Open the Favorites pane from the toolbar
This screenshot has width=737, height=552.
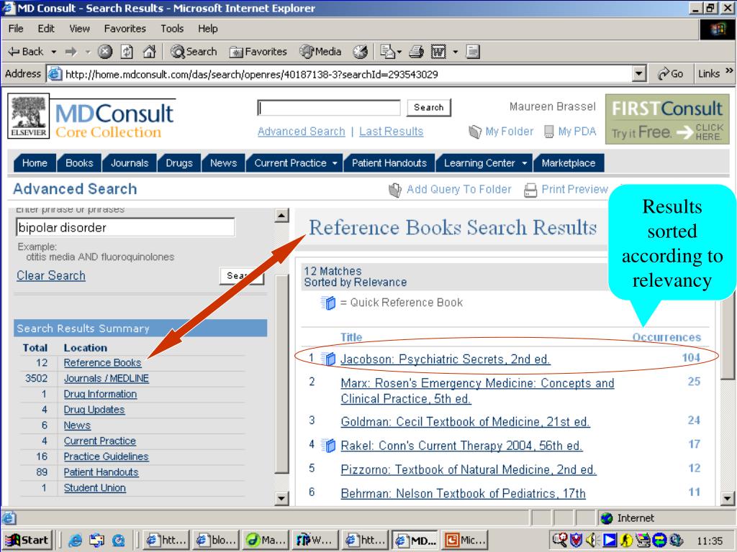(x=258, y=52)
